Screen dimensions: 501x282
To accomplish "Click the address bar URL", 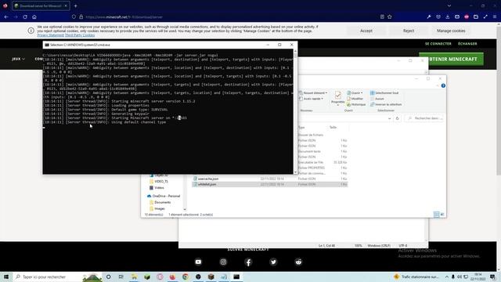I will 124,17.
